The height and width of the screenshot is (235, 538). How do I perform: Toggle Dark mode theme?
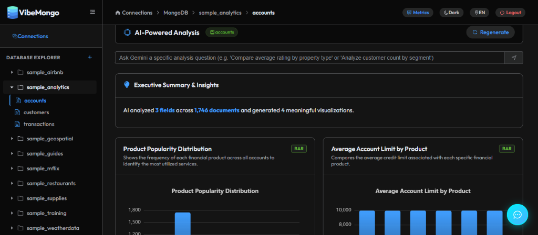coord(451,13)
